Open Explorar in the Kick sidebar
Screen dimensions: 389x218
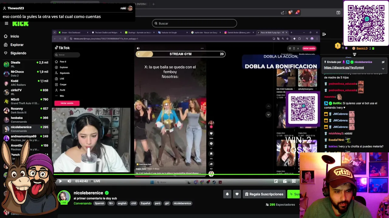pos(13,45)
